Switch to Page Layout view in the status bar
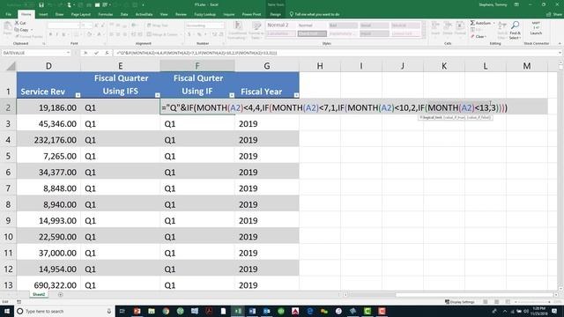Viewport: 564px width, 317px height. 496,302
